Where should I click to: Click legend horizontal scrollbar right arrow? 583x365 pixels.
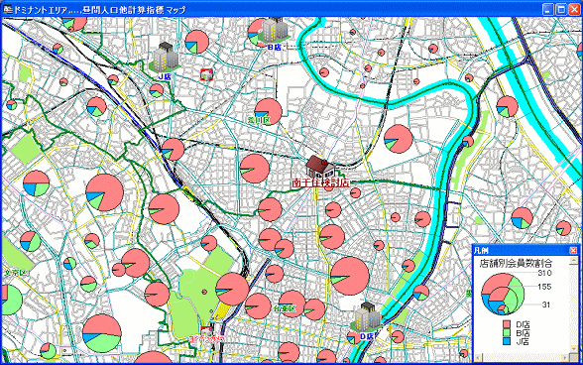(566, 357)
